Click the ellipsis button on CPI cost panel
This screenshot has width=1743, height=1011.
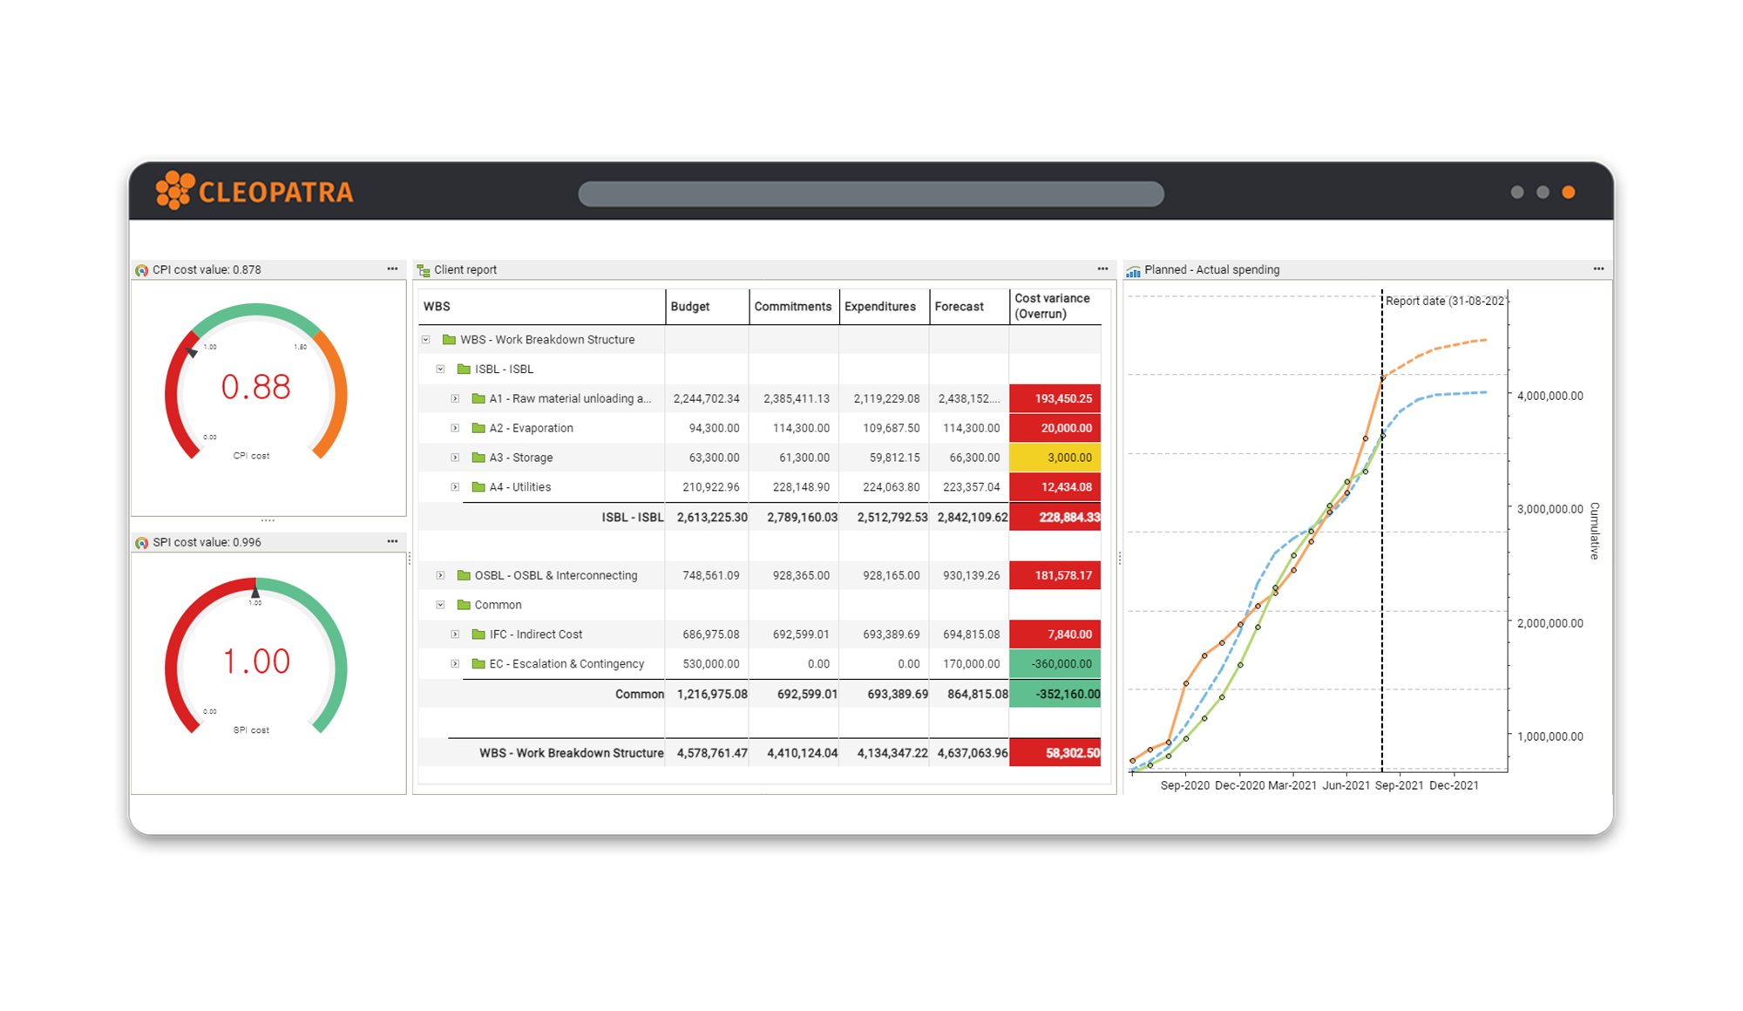(x=392, y=269)
